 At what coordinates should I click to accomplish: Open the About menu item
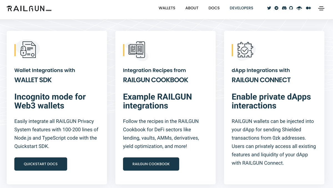pyautogui.click(x=192, y=8)
